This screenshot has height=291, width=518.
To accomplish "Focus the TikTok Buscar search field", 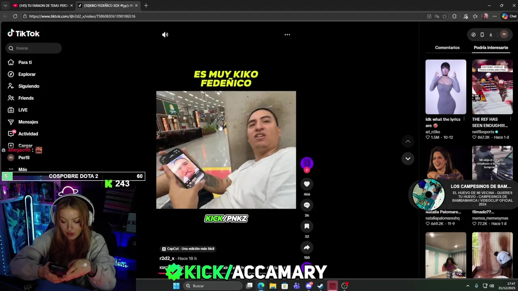I will [34, 48].
